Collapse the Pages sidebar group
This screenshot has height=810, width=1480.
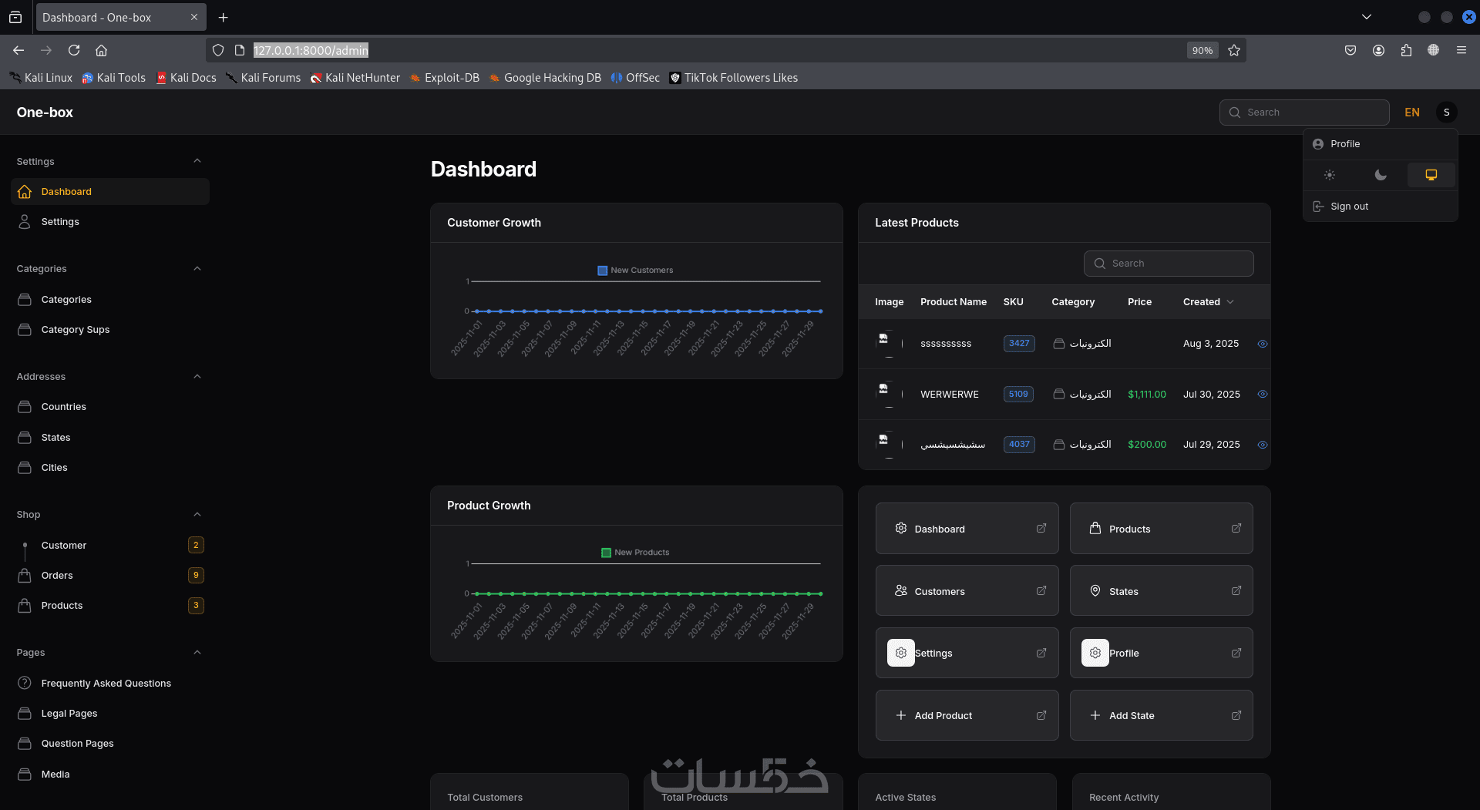(x=197, y=653)
